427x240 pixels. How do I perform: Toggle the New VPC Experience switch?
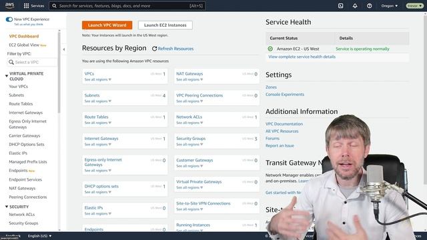coord(9,19)
